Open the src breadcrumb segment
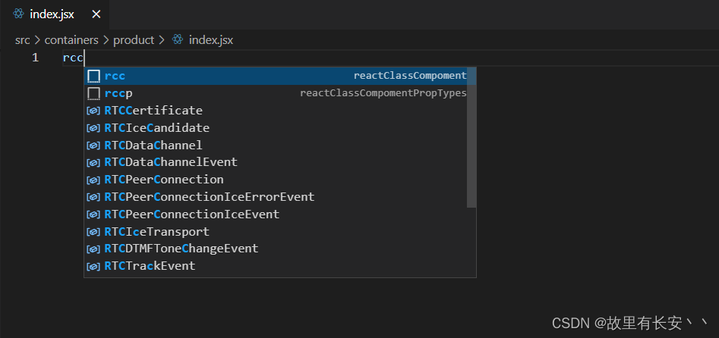 click(x=22, y=40)
